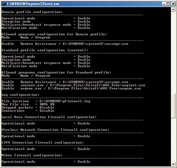
Task: Click the scrollbar down arrow
Action: click(x=173, y=164)
